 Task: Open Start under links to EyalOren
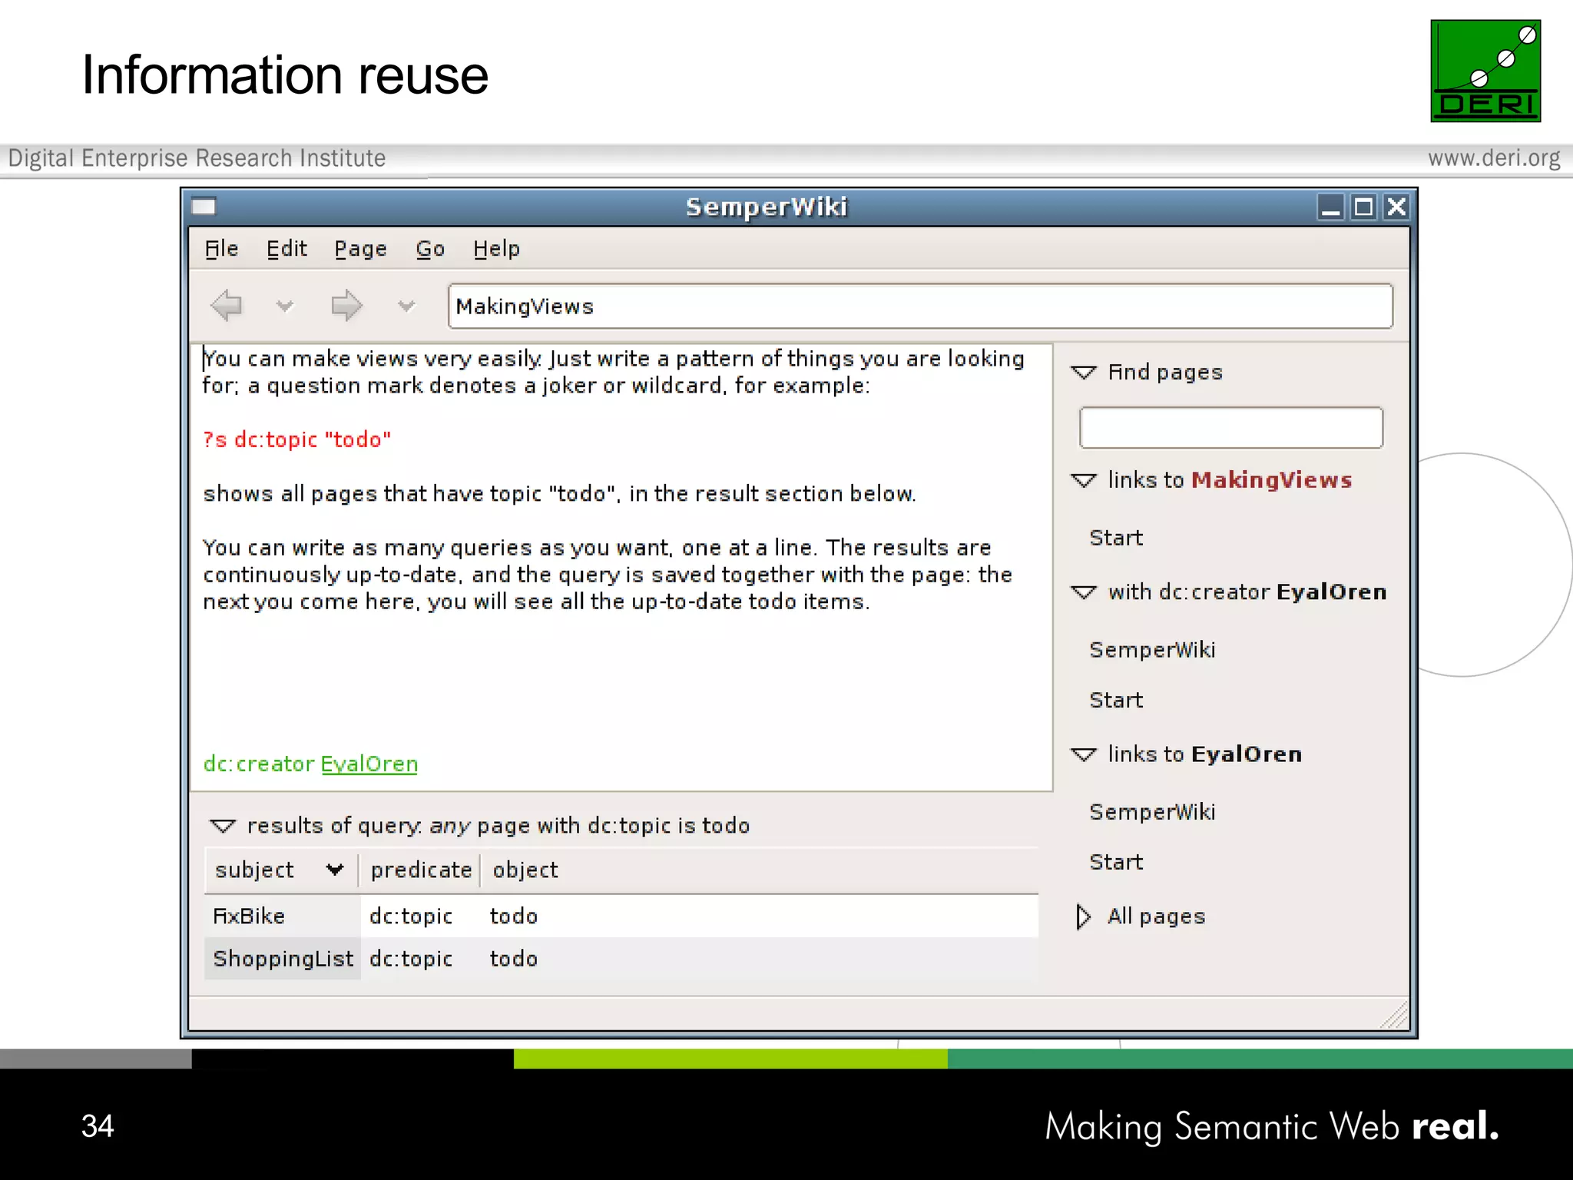click(1116, 862)
